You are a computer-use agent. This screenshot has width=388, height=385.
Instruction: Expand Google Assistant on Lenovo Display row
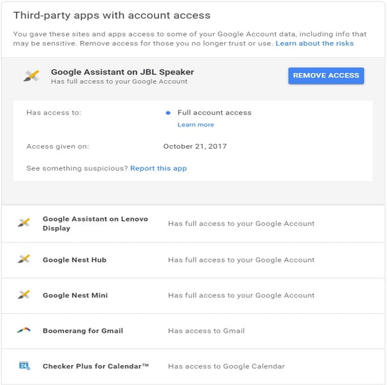pyautogui.click(x=193, y=224)
